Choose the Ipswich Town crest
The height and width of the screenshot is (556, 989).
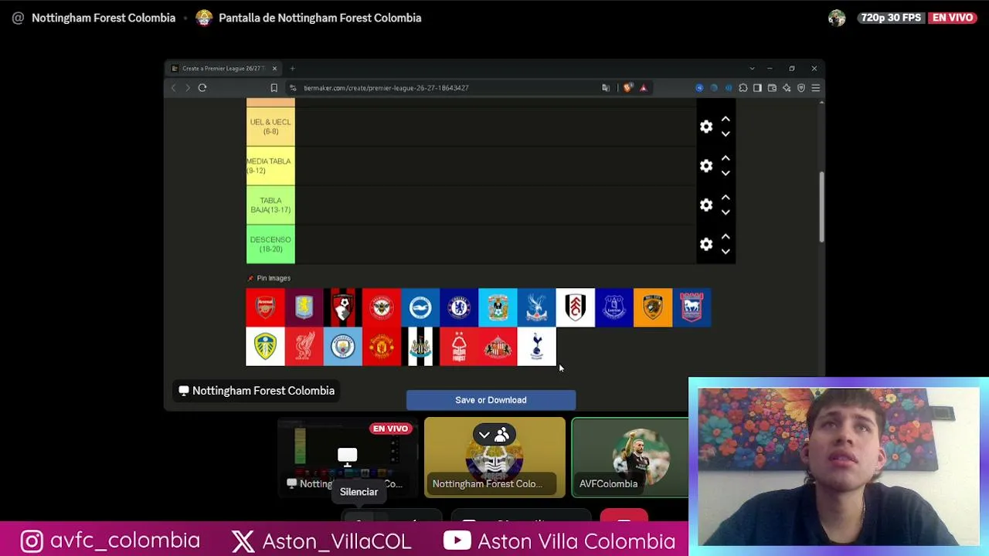[x=692, y=307]
